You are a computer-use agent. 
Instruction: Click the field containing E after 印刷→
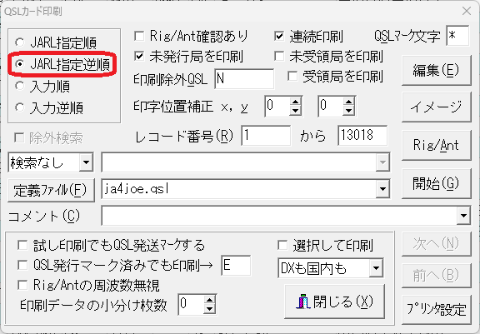(236, 265)
